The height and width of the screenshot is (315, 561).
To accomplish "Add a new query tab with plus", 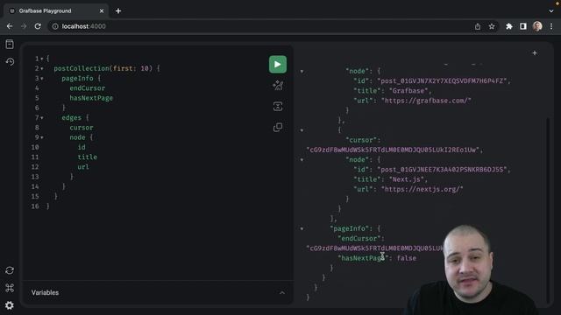I will [535, 53].
